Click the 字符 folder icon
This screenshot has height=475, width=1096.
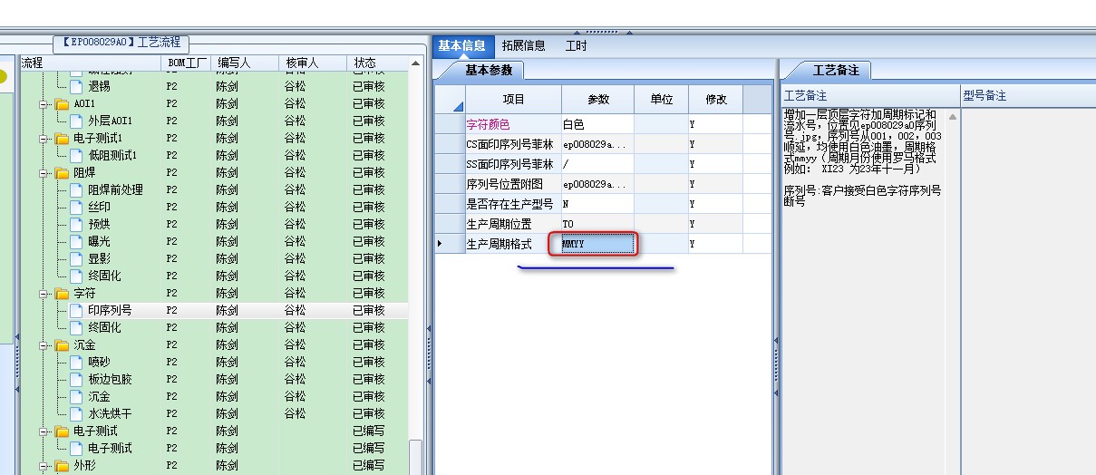pyautogui.click(x=62, y=294)
